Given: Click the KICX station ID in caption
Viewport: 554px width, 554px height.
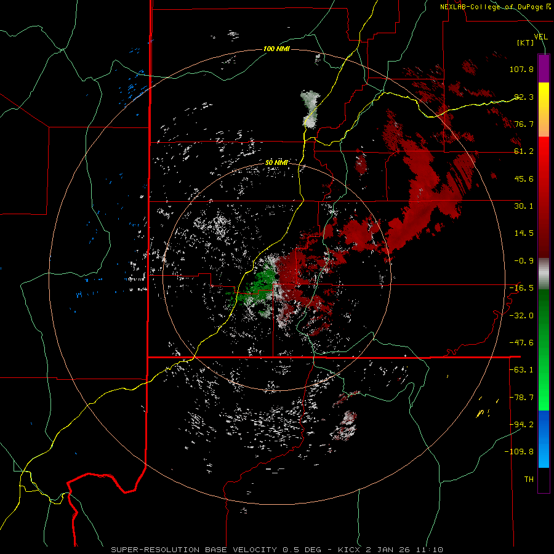Looking at the screenshot, I should 350,550.
